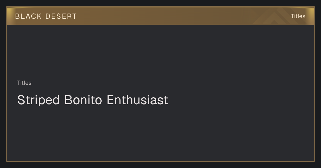Click the word DESERT in the logo
Screen dimensions: 321x168
click(x=61, y=16)
